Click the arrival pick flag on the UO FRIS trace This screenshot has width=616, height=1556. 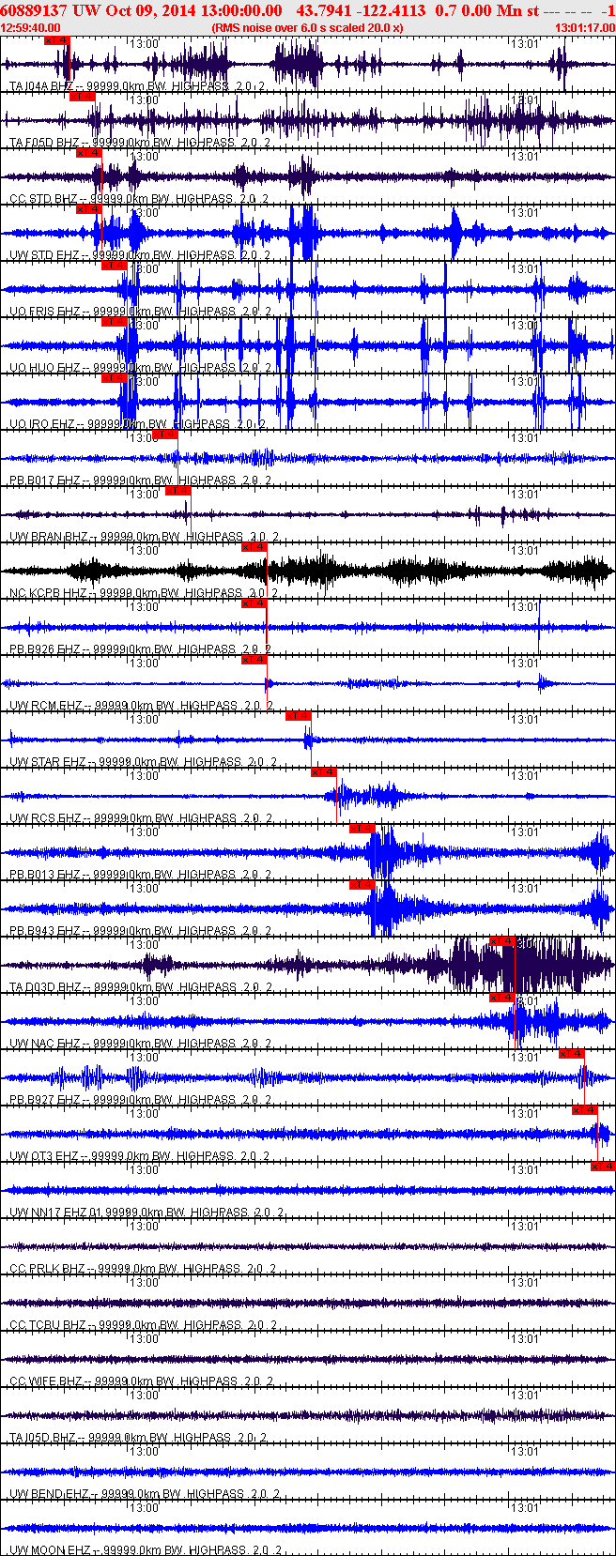pyautogui.click(x=115, y=266)
